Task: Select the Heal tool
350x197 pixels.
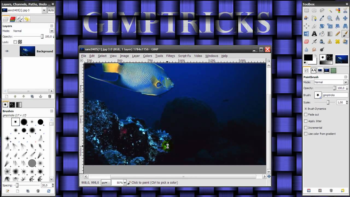Action: point(337,42)
